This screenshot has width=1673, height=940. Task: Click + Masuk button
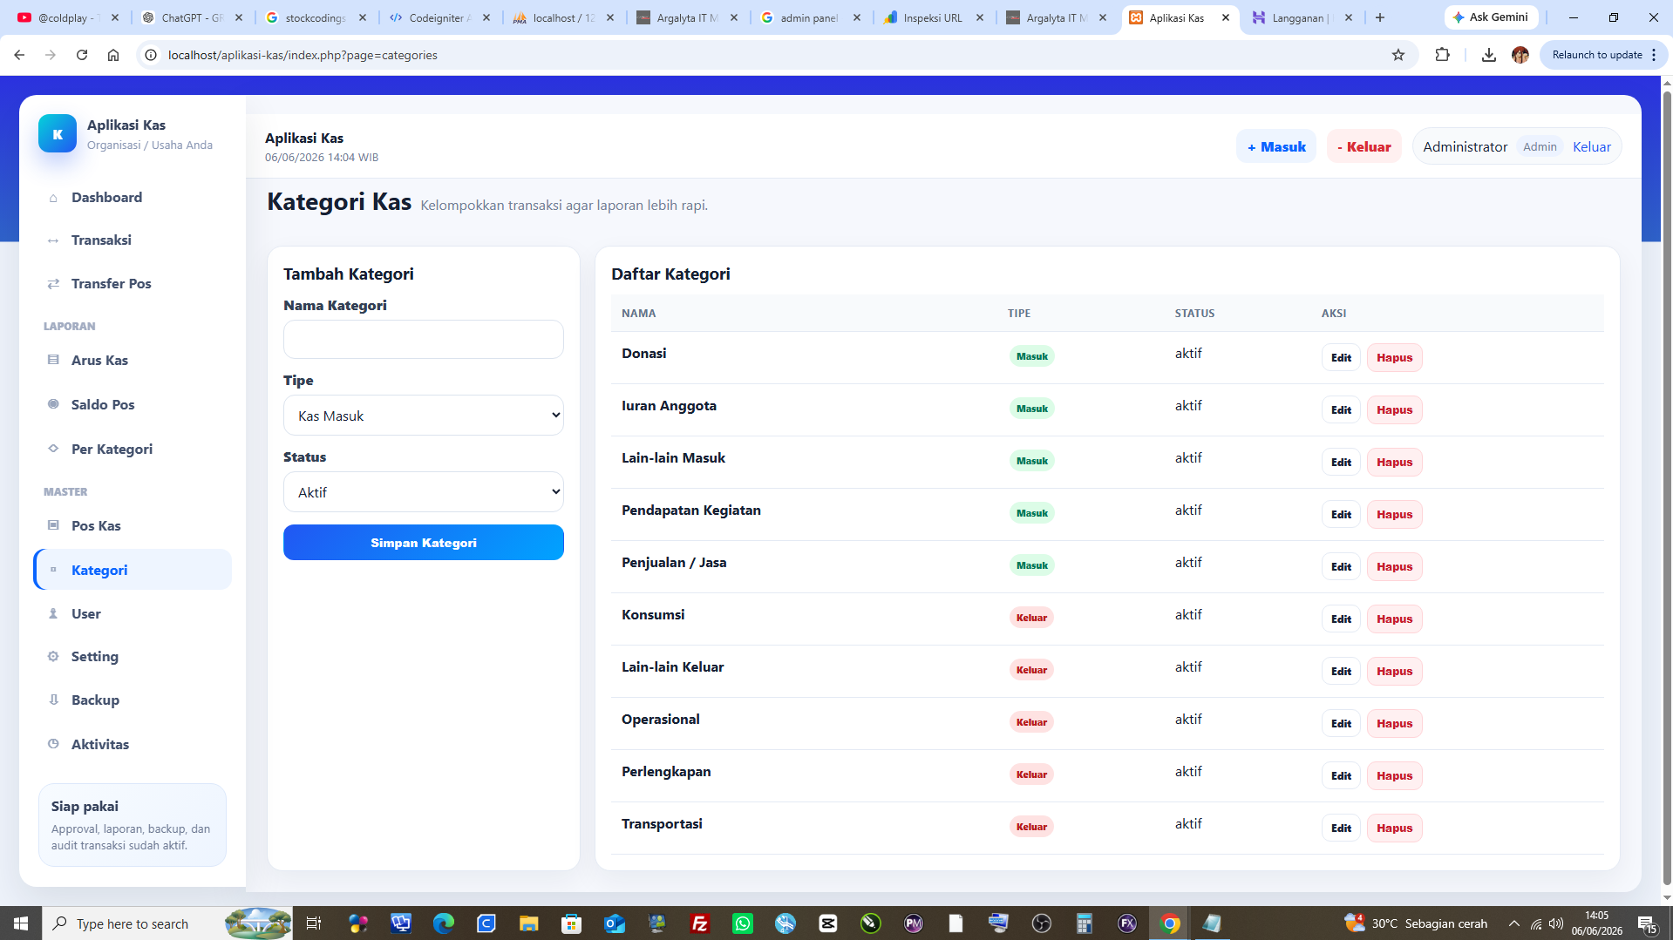(1276, 146)
